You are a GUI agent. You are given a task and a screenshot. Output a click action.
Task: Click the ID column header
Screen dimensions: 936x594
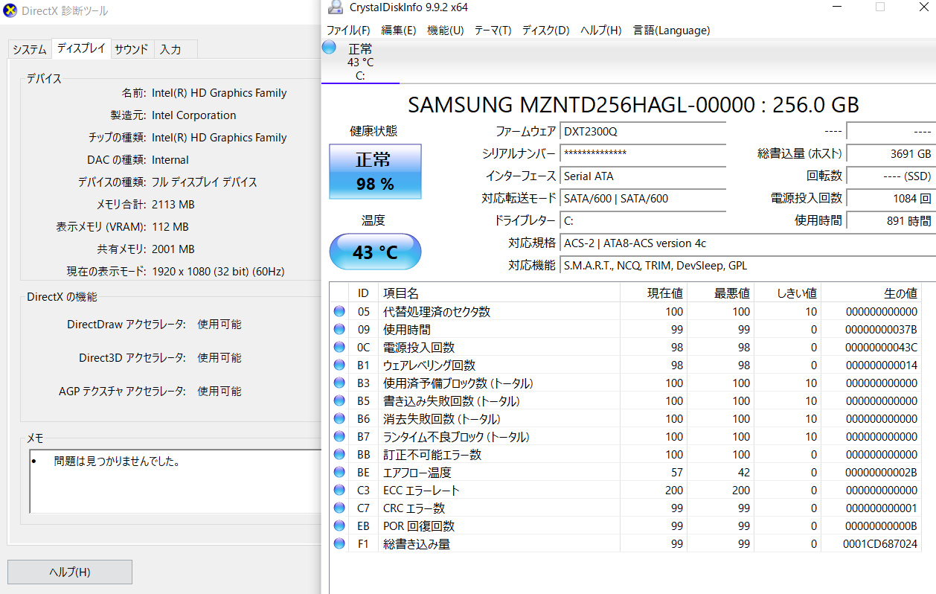click(x=363, y=293)
